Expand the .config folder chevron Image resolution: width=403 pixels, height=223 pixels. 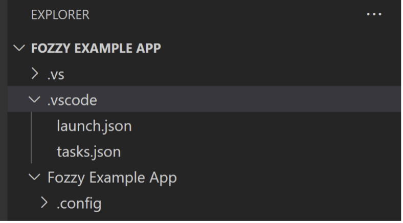point(44,203)
